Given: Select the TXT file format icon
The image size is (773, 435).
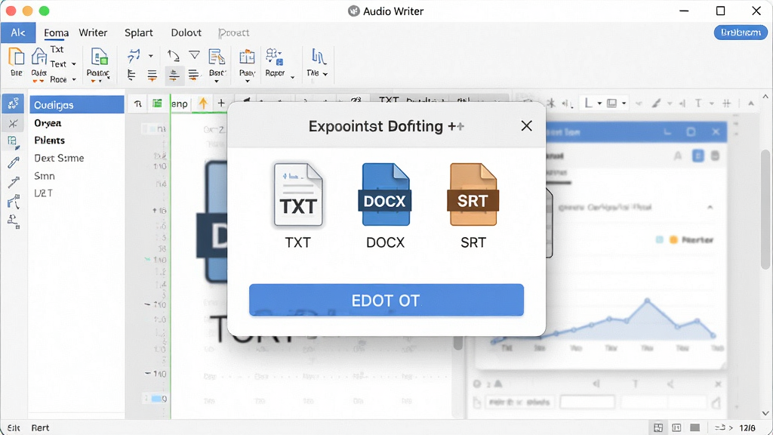Looking at the screenshot, I should (x=297, y=195).
